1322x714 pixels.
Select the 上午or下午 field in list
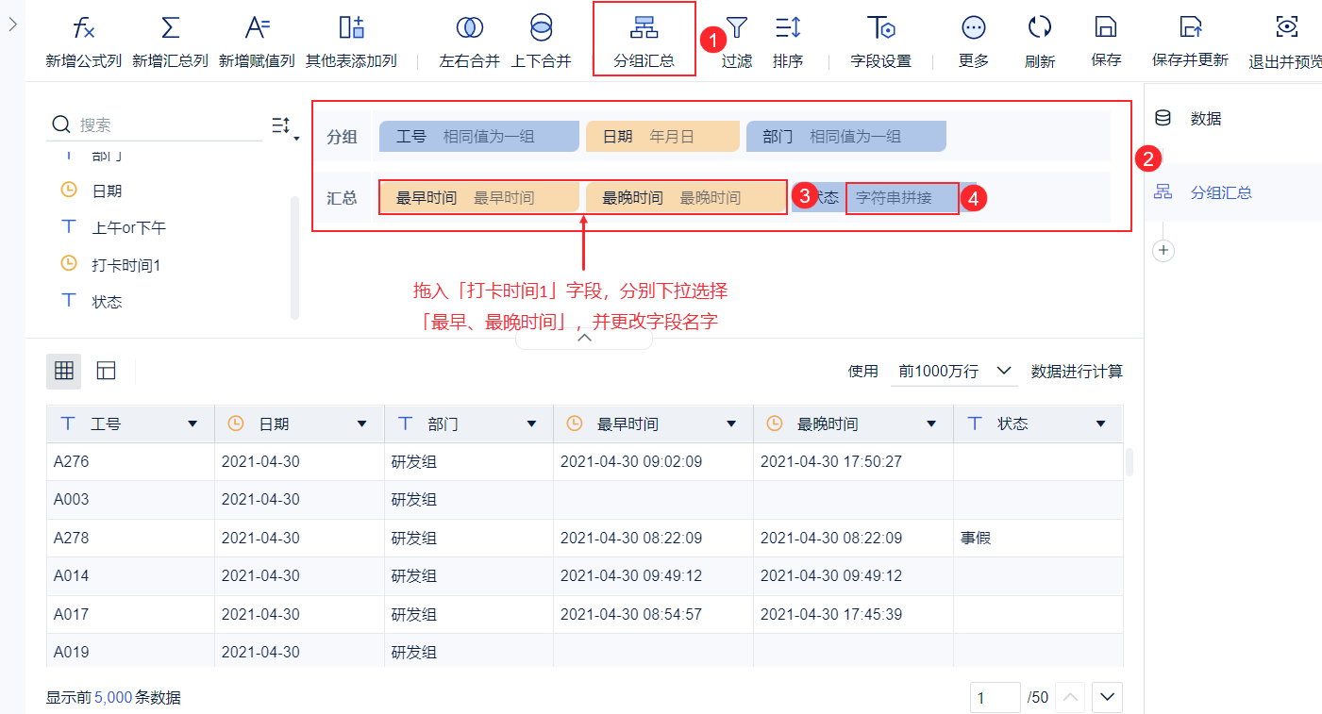point(128,227)
